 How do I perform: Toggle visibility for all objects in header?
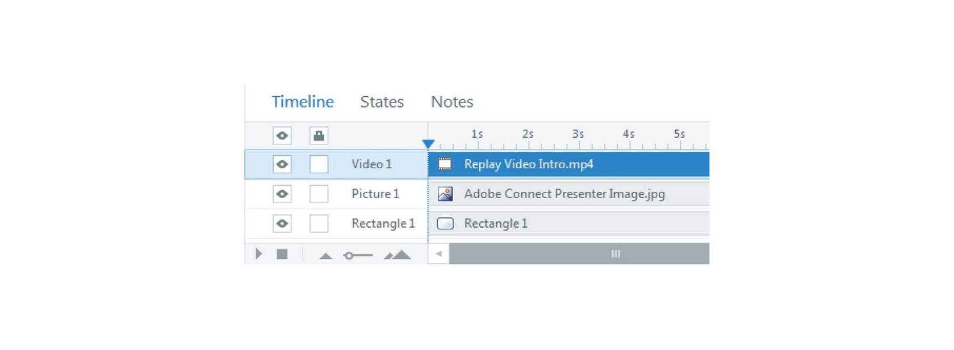282,135
